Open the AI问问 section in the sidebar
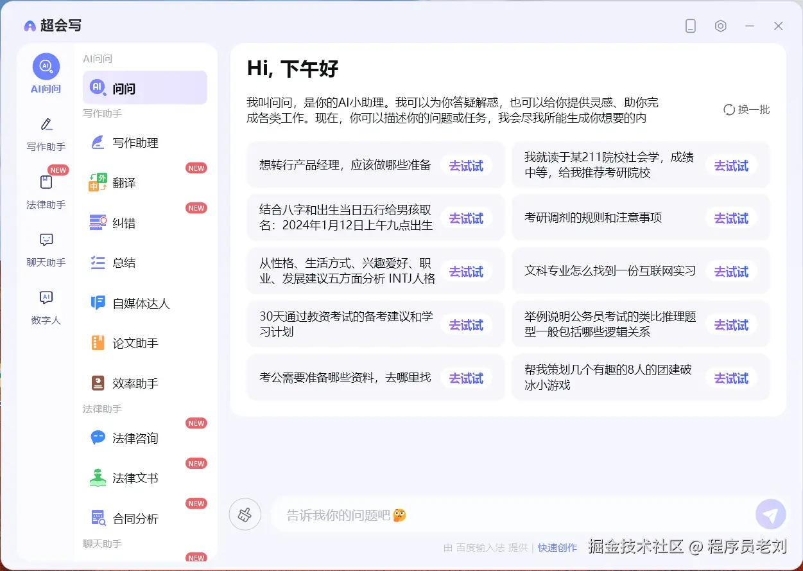 [x=45, y=73]
